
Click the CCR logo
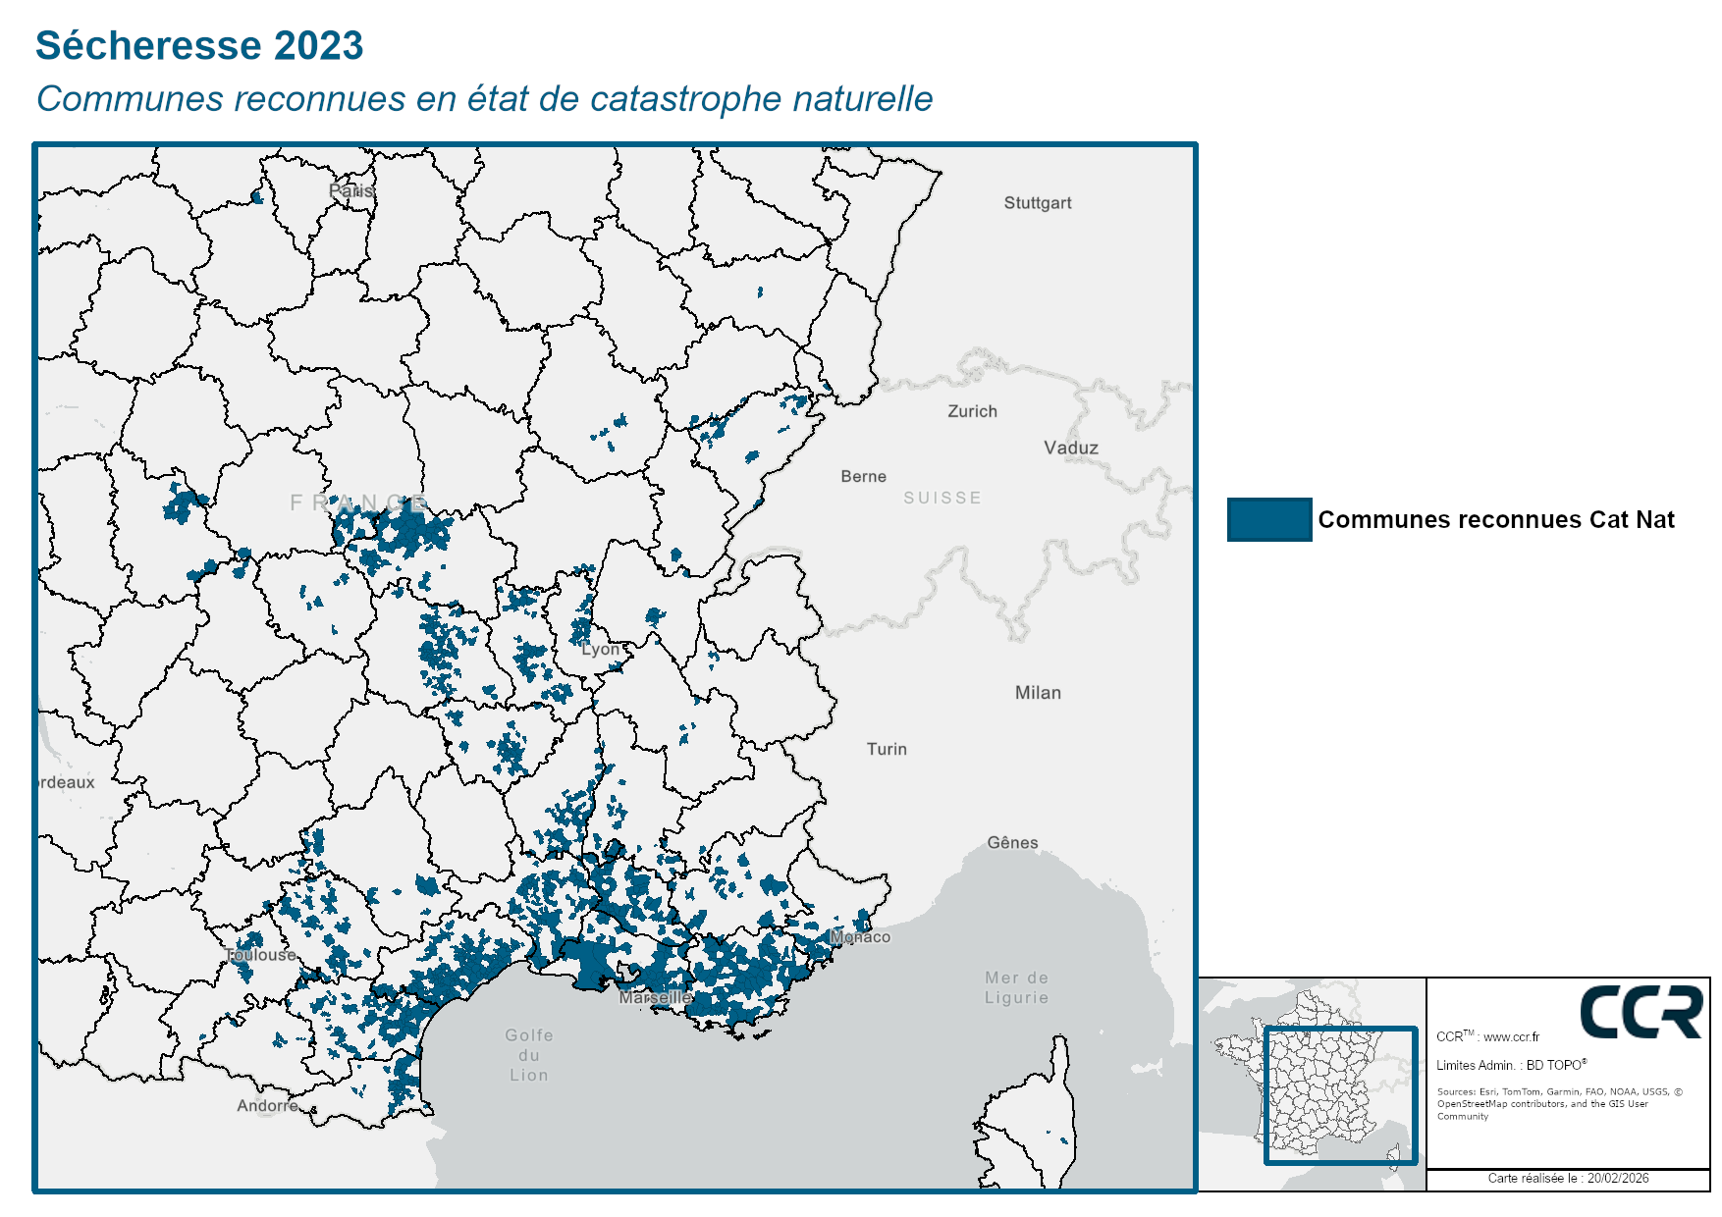[1641, 1012]
